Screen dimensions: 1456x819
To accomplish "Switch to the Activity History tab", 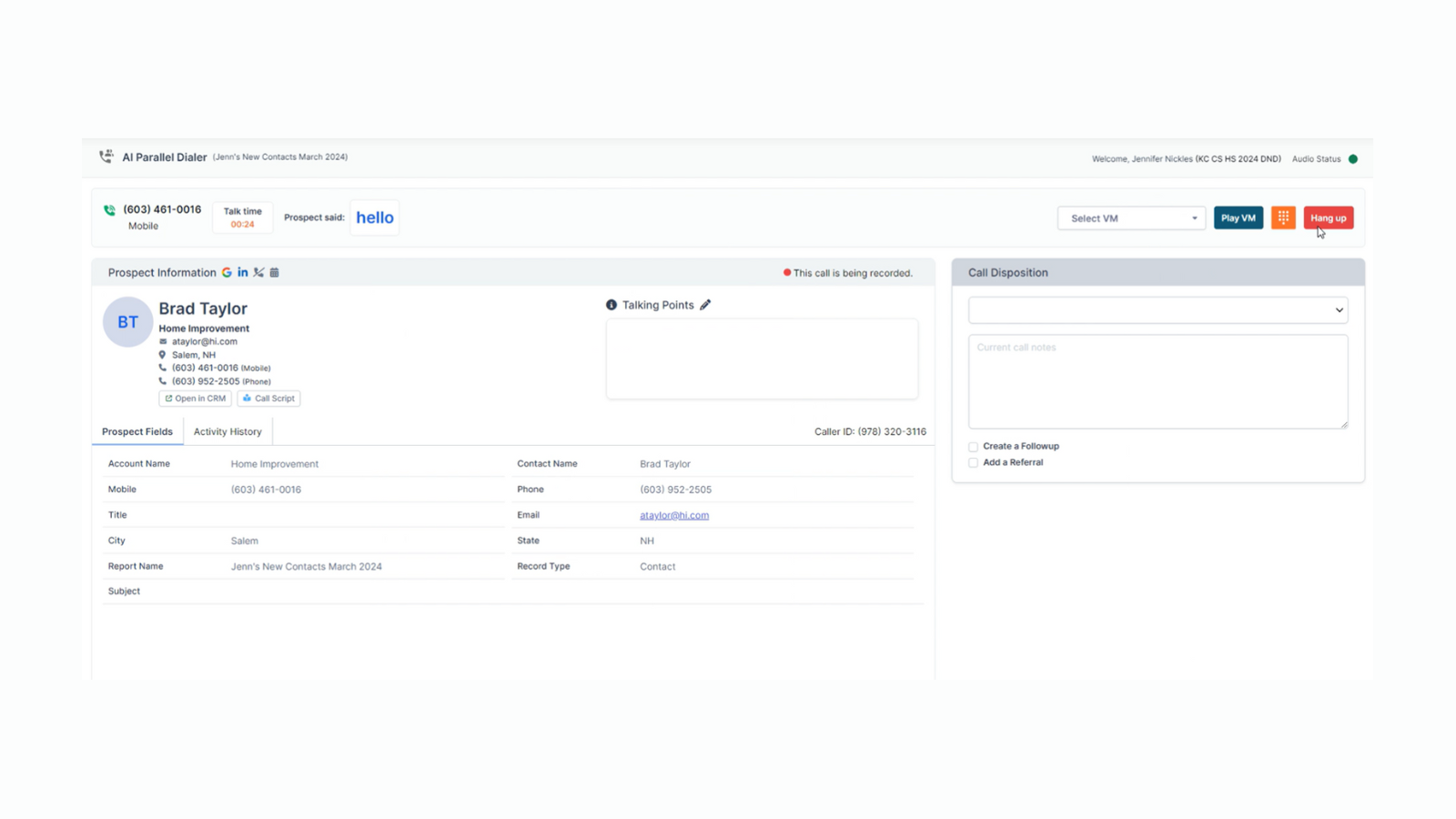I will [x=227, y=431].
